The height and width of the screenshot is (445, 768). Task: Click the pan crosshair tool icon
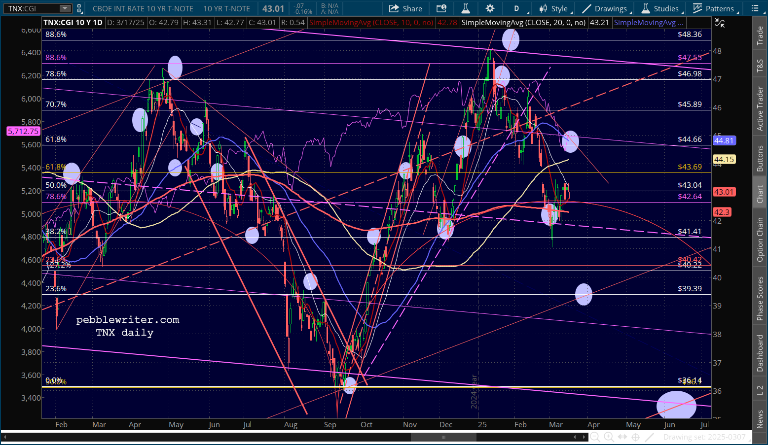pyautogui.click(x=636, y=437)
